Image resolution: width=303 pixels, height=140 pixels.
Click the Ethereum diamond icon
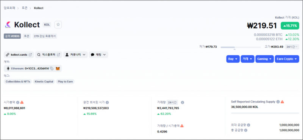pyautogui.click(x=8, y=69)
